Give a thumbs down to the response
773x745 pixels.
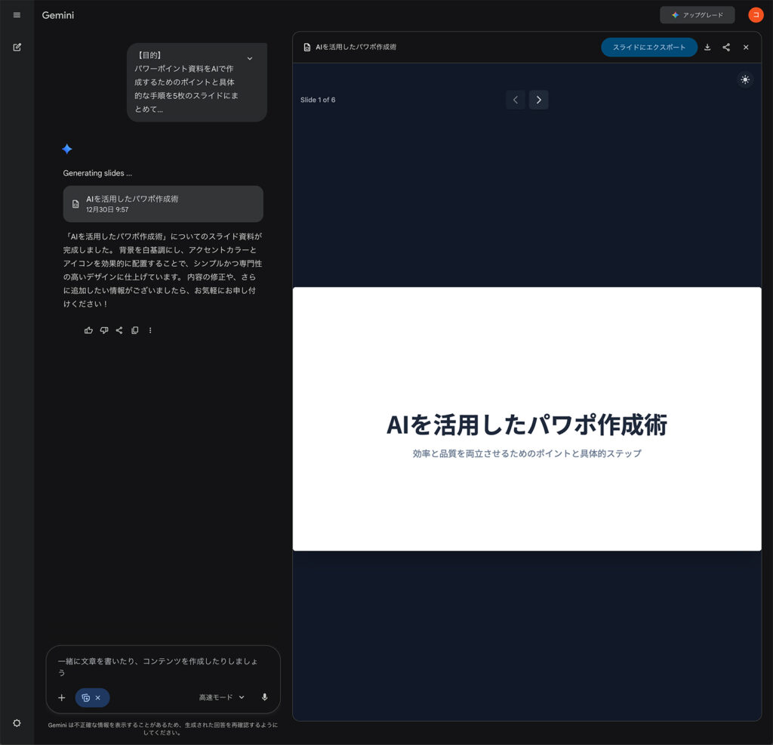point(104,330)
